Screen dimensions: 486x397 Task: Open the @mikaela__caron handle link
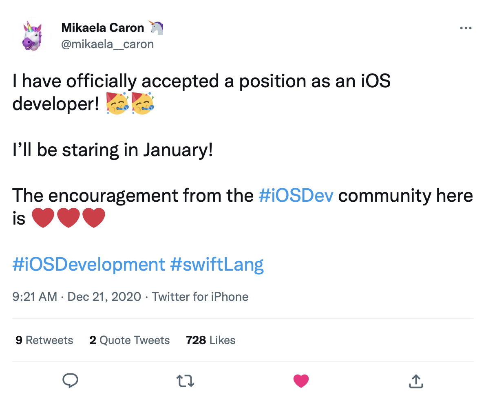pos(107,44)
